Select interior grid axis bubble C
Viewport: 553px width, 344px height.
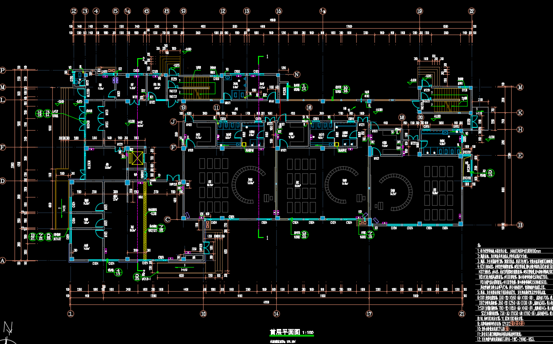tap(167, 219)
